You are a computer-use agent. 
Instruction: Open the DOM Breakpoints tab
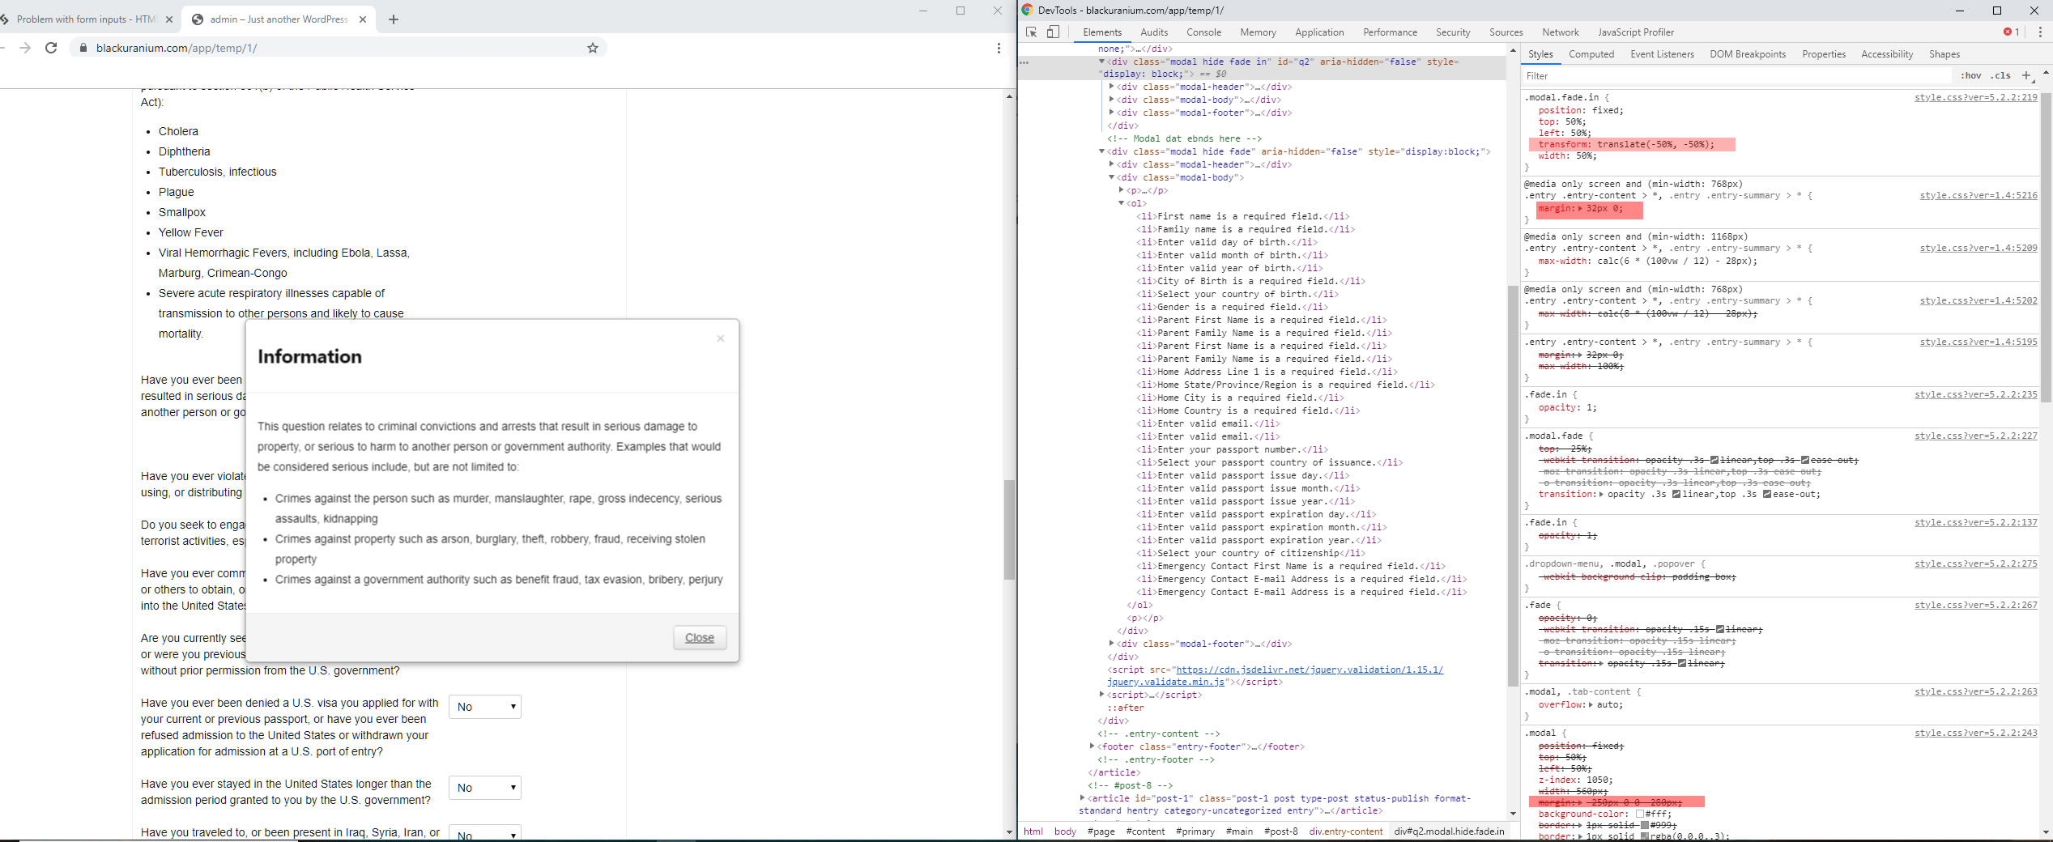1748,54
